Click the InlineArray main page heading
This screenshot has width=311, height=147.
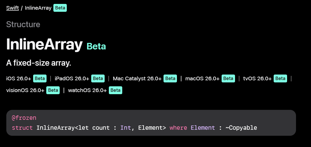(44, 44)
